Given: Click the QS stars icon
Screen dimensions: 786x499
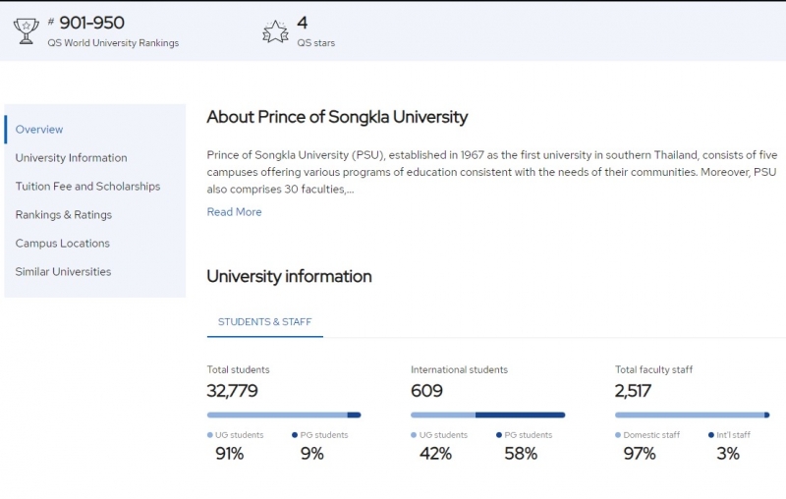Looking at the screenshot, I should pyautogui.click(x=275, y=31).
